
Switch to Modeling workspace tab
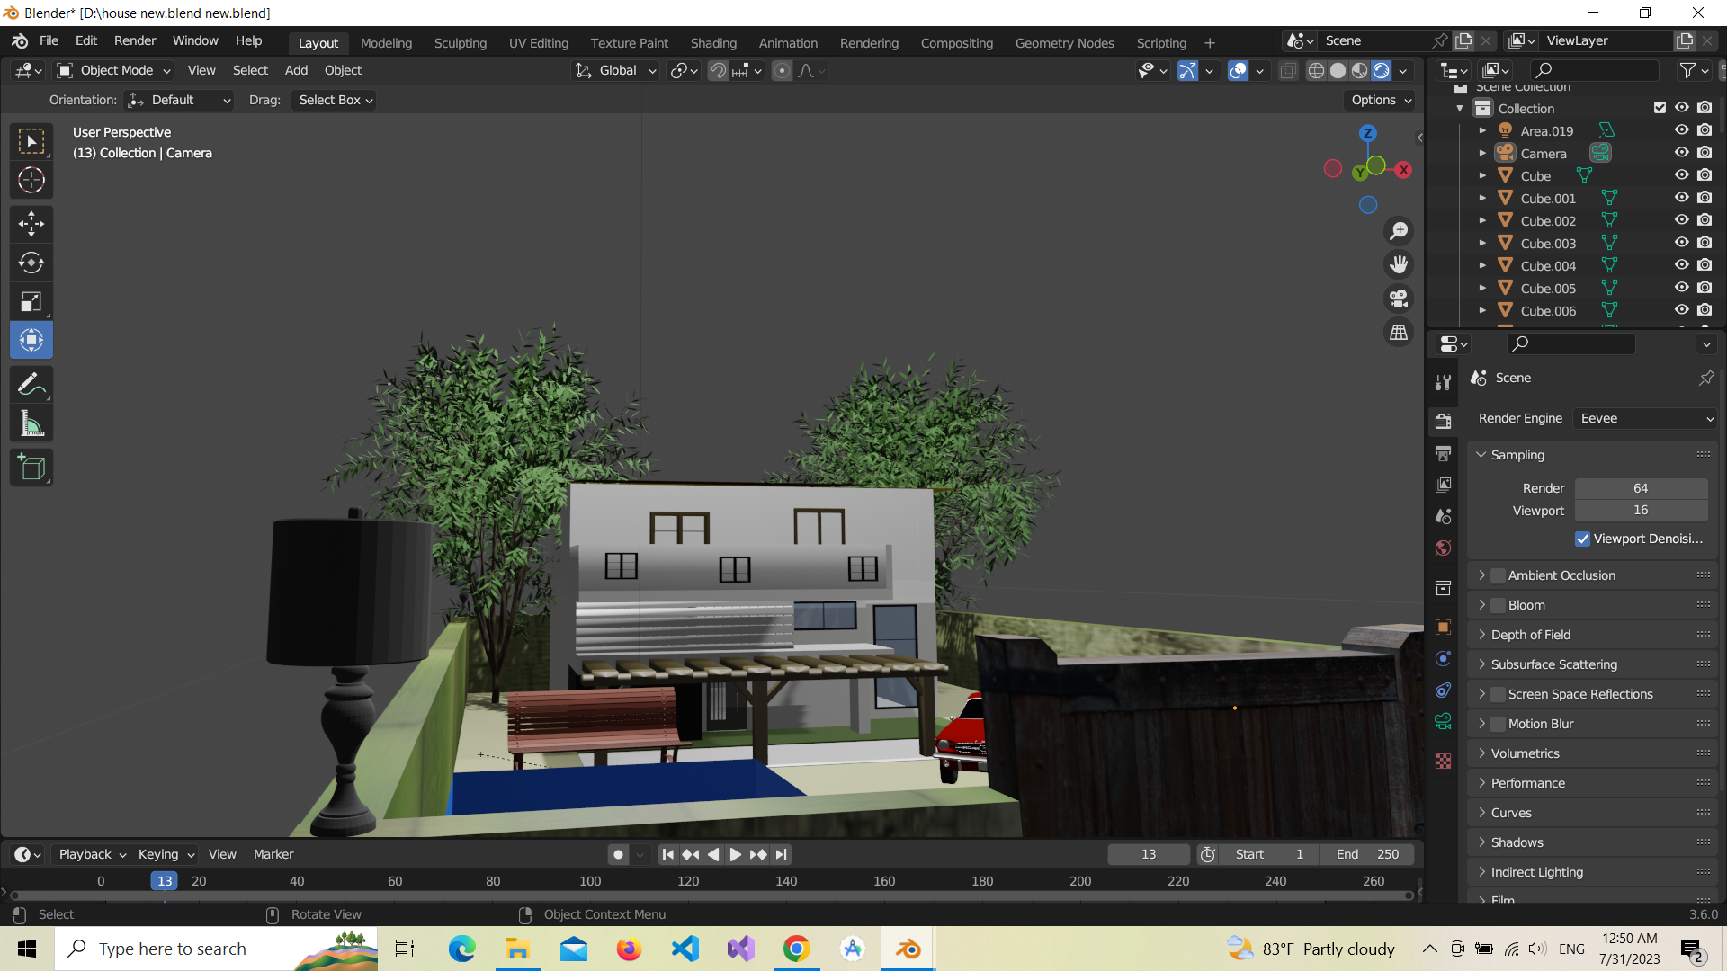point(386,43)
